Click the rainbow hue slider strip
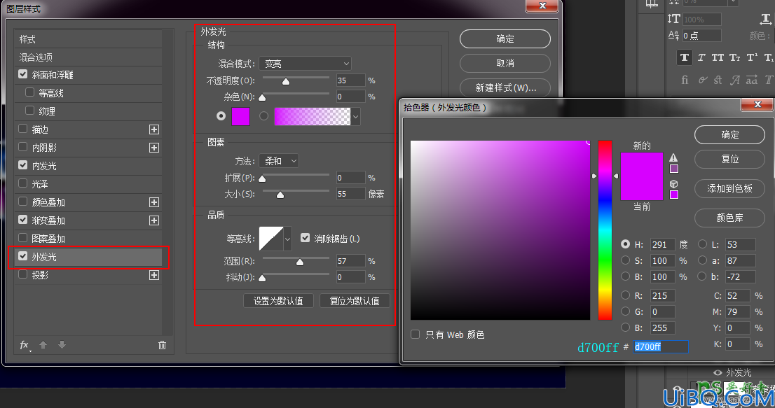Viewport: 775px width, 408px height. coord(605,230)
